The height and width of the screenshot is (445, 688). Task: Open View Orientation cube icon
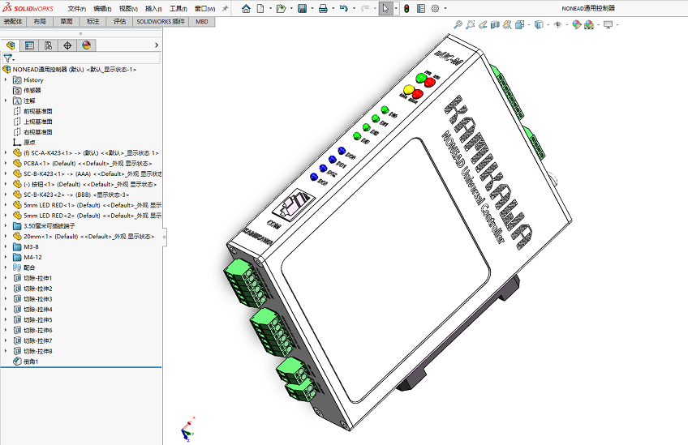(520, 24)
